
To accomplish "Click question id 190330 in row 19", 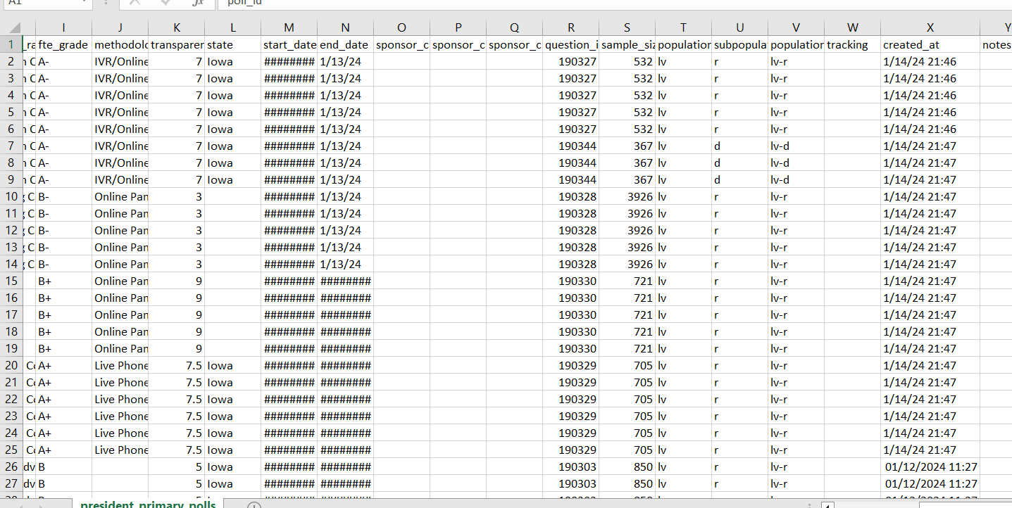I will click(570, 348).
